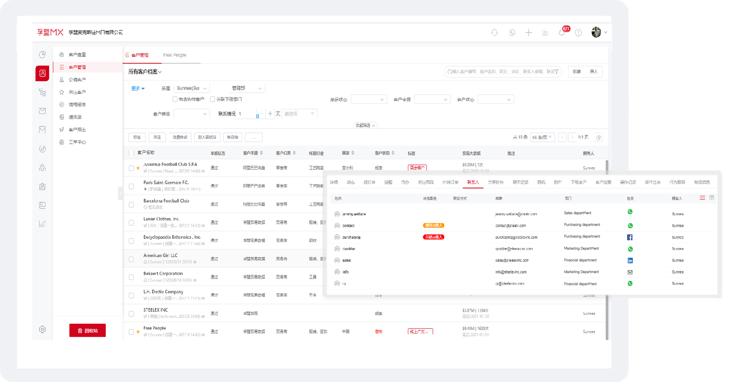Switch contacts to grid view icon
Image resolution: width=749 pixels, height=382 pixels.
coord(712,198)
